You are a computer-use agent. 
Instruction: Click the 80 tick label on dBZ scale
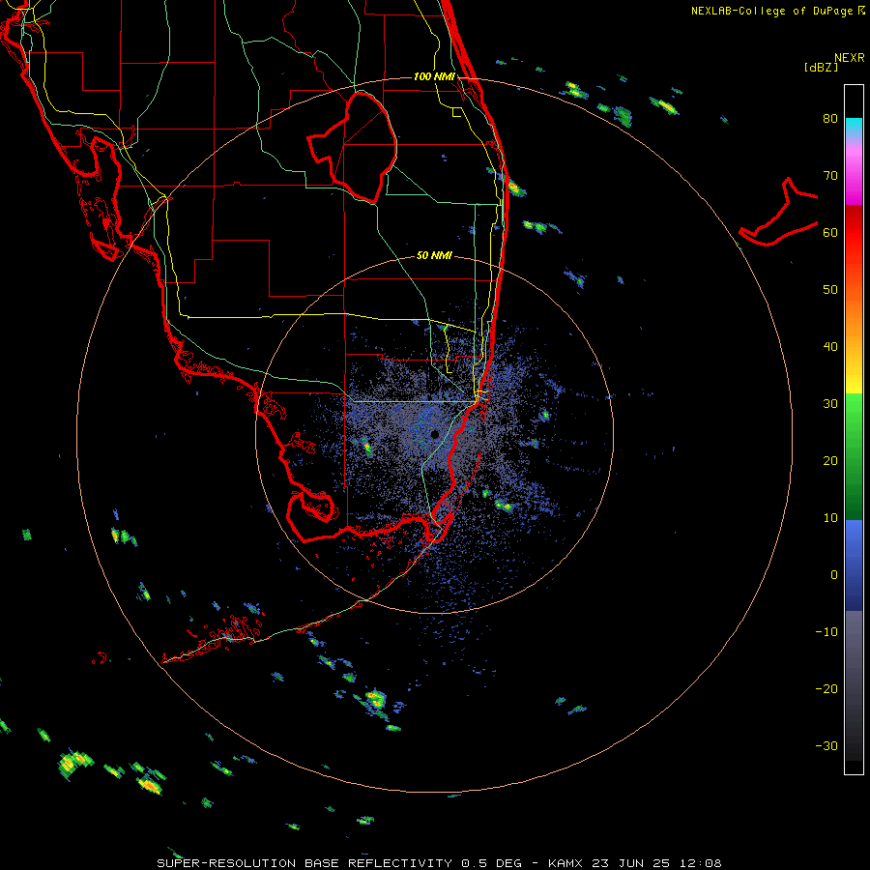click(830, 119)
